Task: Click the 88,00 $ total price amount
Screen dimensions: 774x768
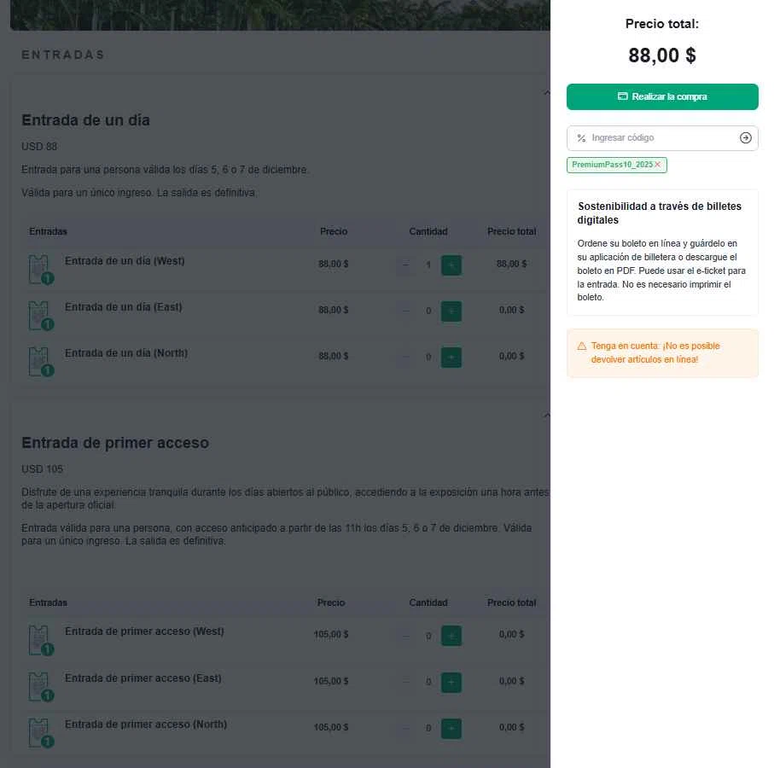Action: point(662,55)
